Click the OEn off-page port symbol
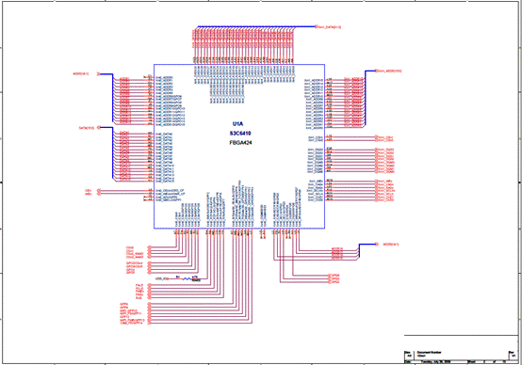The height and width of the screenshot is (365, 522). coord(99,191)
